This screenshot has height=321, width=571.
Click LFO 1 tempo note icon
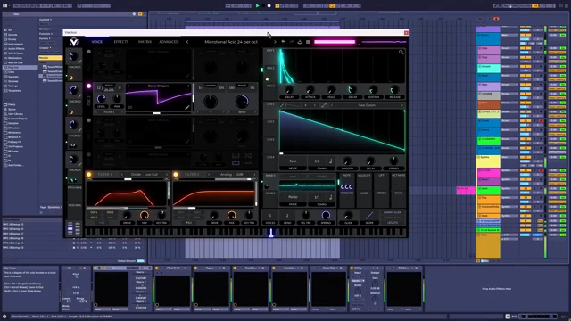(x=331, y=160)
